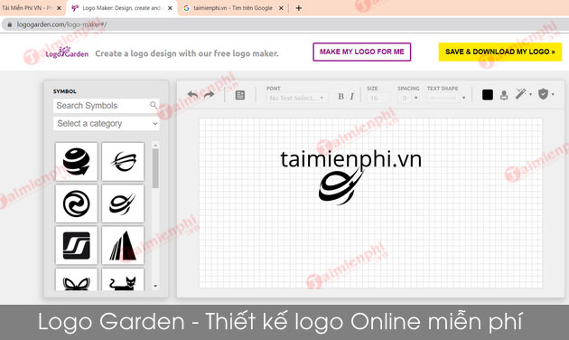The height and width of the screenshot is (340, 569).
Task: Toggle Italic text formatting
Action: (x=351, y=97)
